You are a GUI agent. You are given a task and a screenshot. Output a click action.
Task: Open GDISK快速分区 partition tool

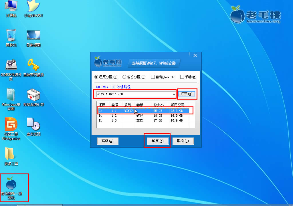point(11,65)
